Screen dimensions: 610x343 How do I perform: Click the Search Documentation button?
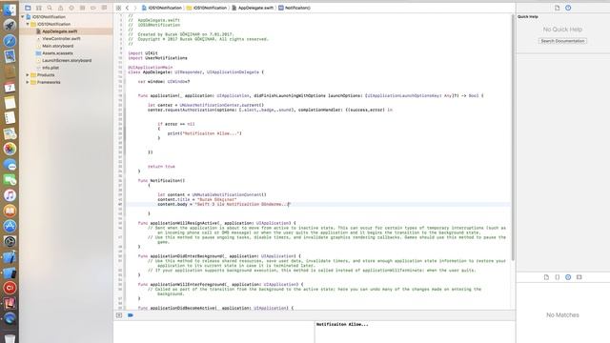562,41
